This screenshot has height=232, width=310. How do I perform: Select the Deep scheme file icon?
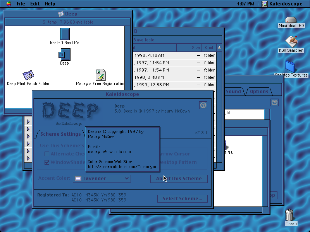[64, 55]
